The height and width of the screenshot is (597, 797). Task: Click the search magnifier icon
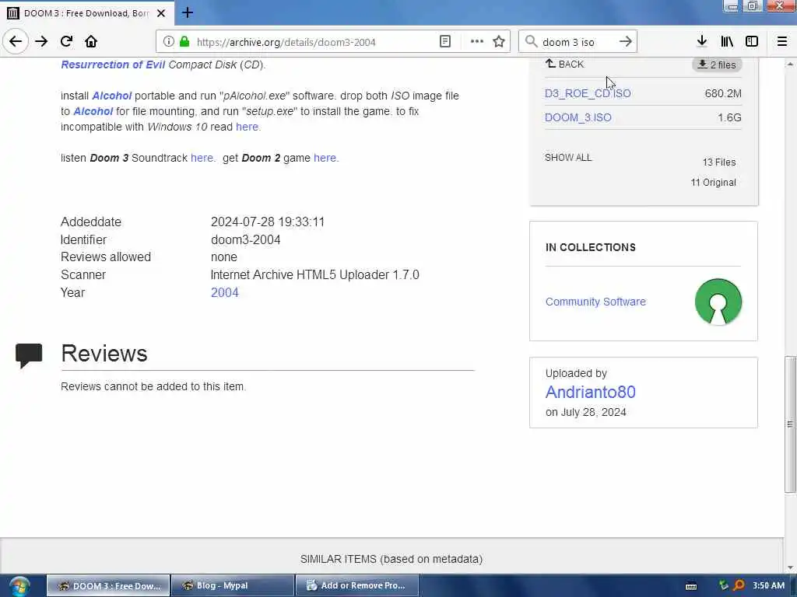coord(531,42)
